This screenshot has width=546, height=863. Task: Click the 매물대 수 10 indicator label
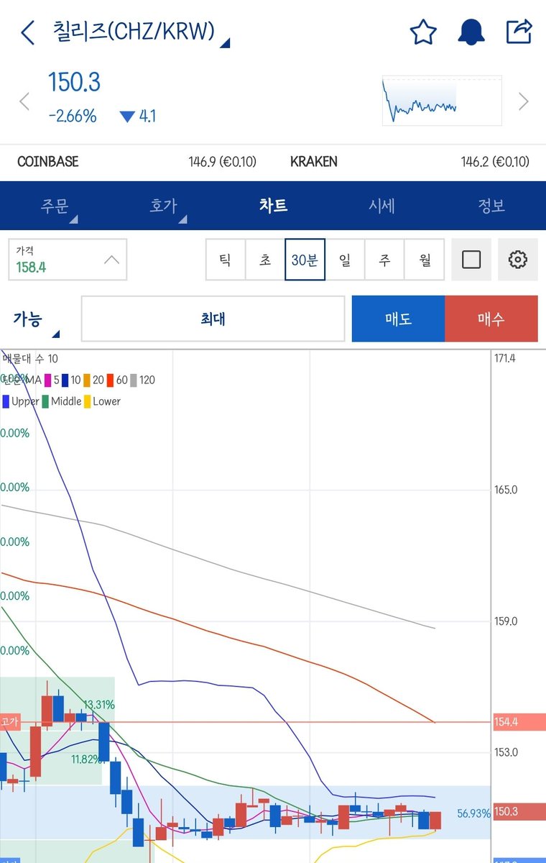tap(30, 358)
